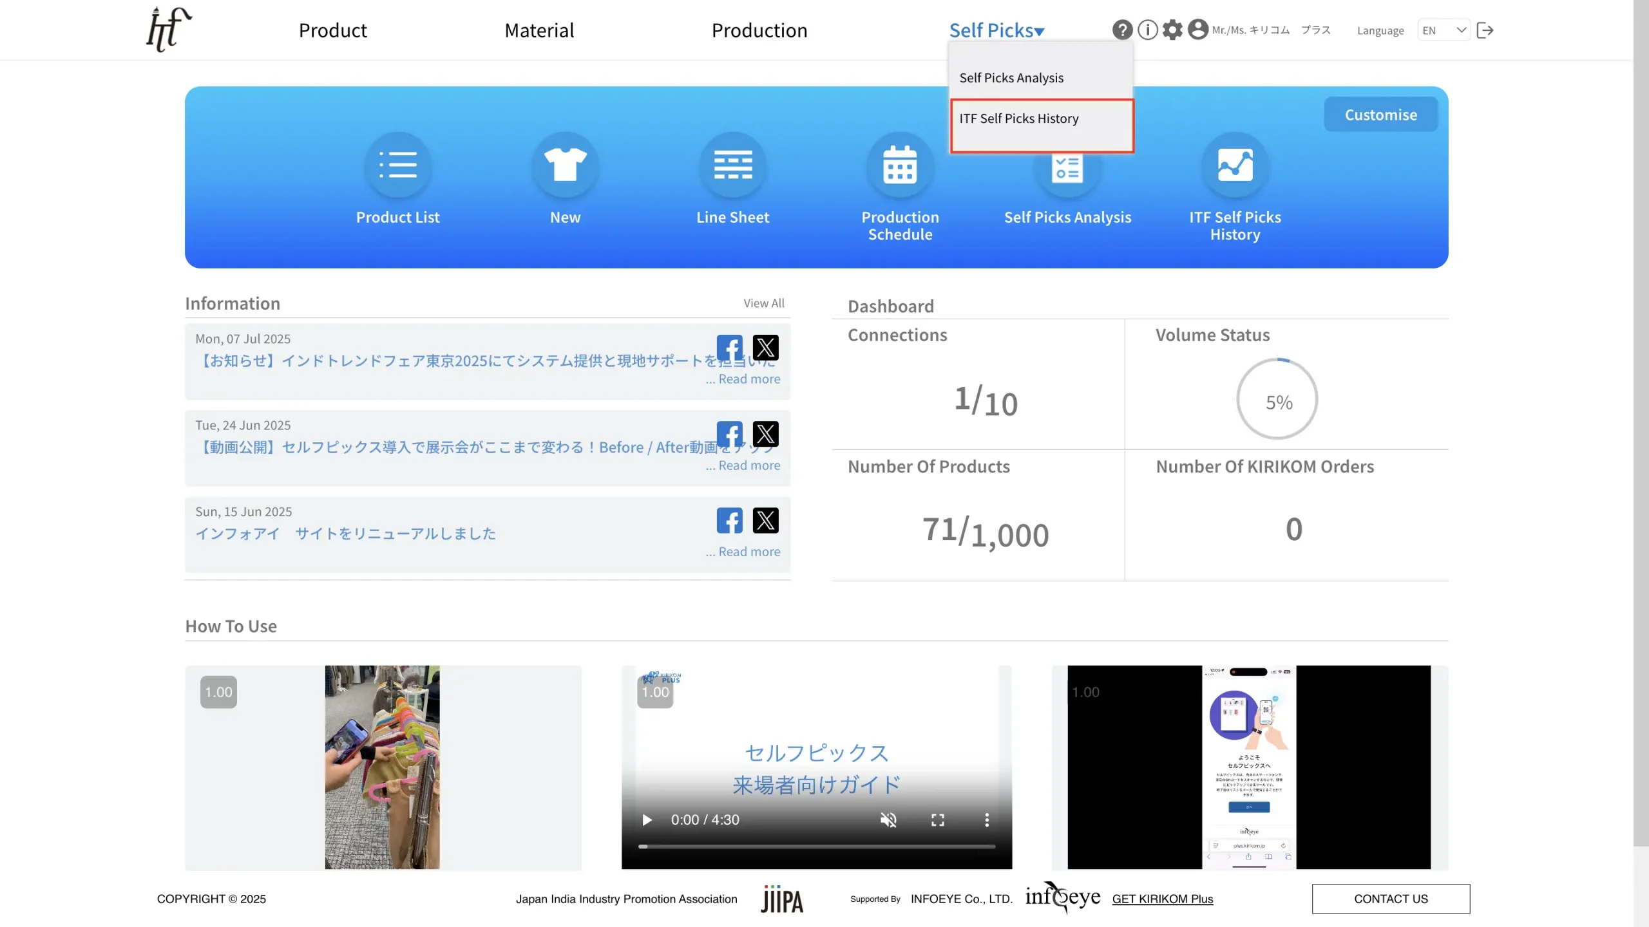Click the GET KIRIKOM Plus link
Image resolution: width=1649 pixels, height=927 pixels.
(x=1162, y=899)
